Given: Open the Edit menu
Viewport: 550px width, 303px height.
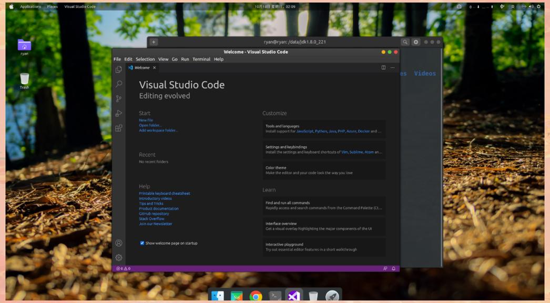Looking at the screenshot, I should click(128, 59).
